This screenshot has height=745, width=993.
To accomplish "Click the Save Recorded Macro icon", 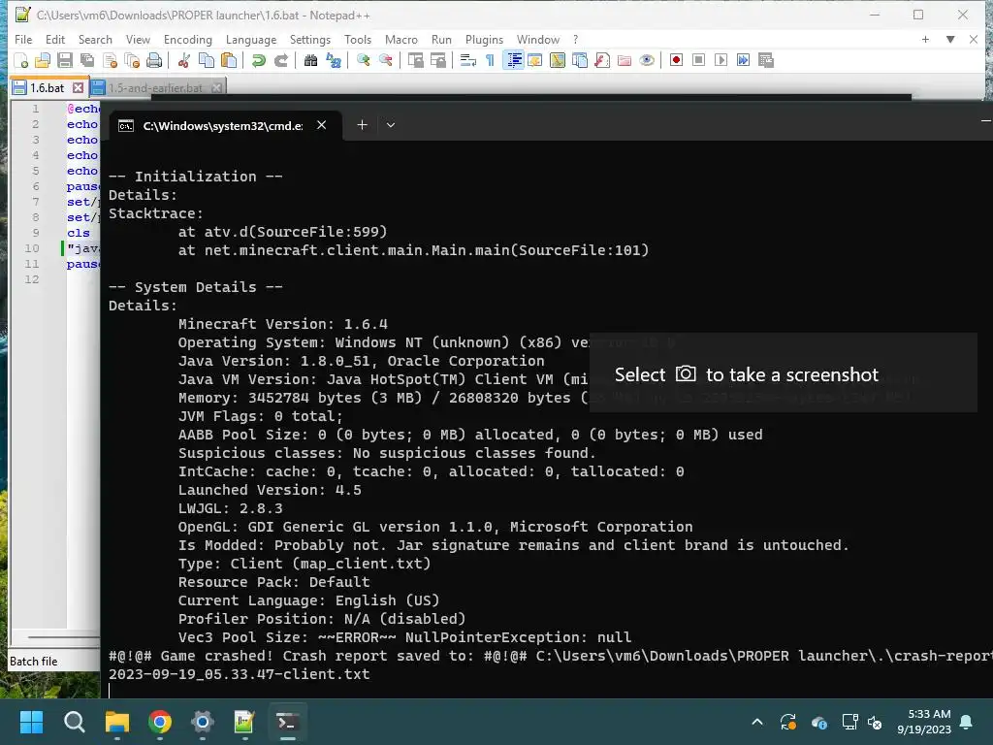I will tap(766, 60).
